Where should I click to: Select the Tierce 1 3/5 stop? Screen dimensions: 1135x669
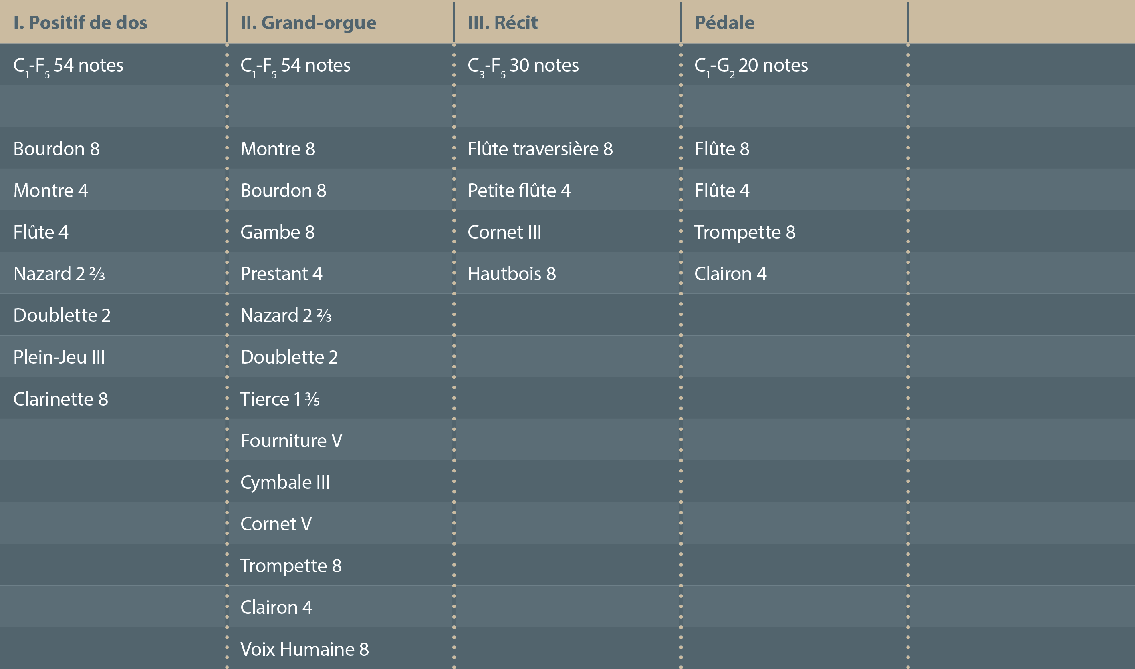pyautogui.click(x=280, y=399)
